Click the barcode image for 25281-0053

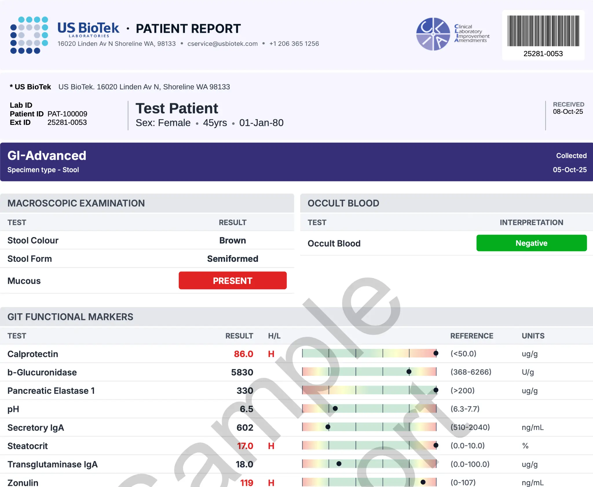point(543,31)
